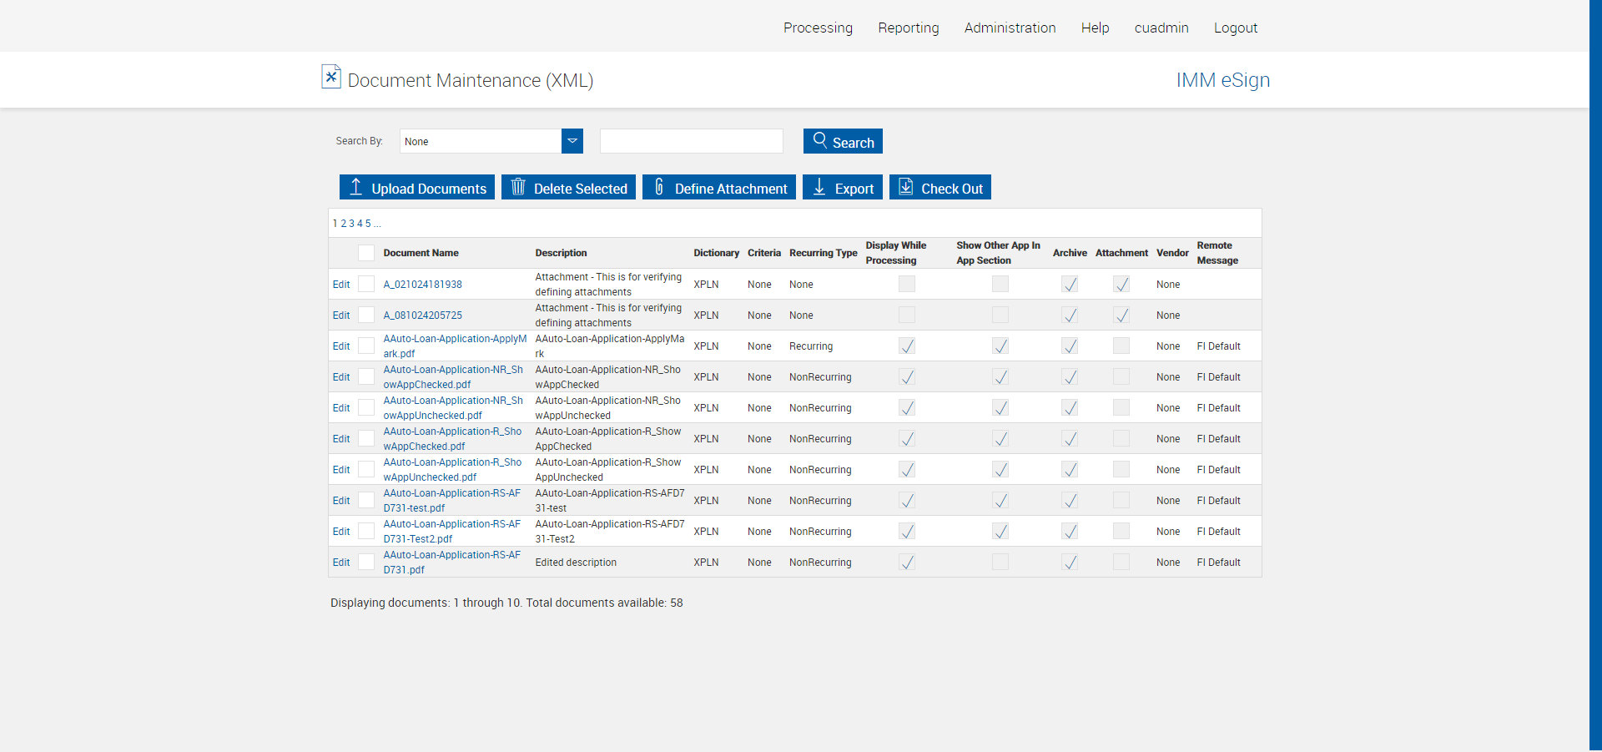Click the trash can Delete Selected icon
The height and width of the screenshot is (752, 1602).
[x=518, y=187]
